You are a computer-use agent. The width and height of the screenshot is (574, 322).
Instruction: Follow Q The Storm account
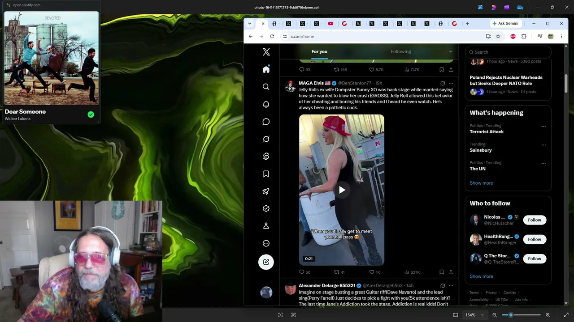[x=535, y=258]
